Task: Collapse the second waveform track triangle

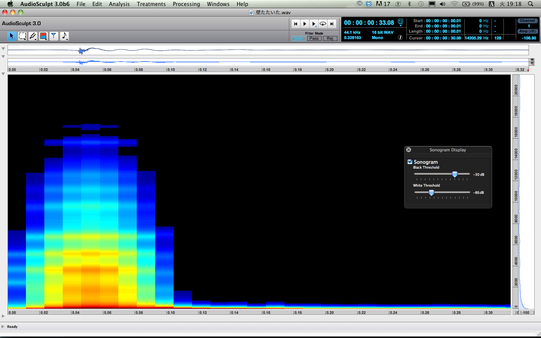Action: [x=3, y=57]
